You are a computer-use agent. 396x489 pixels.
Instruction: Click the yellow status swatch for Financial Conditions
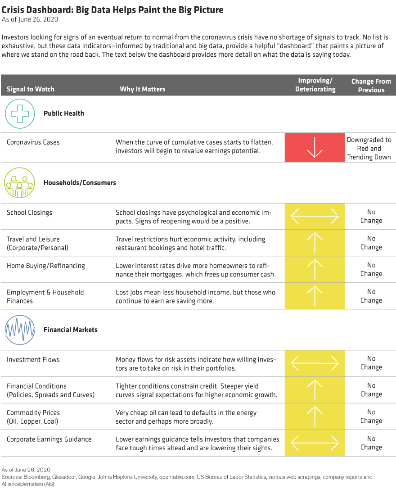click(315, 390)
